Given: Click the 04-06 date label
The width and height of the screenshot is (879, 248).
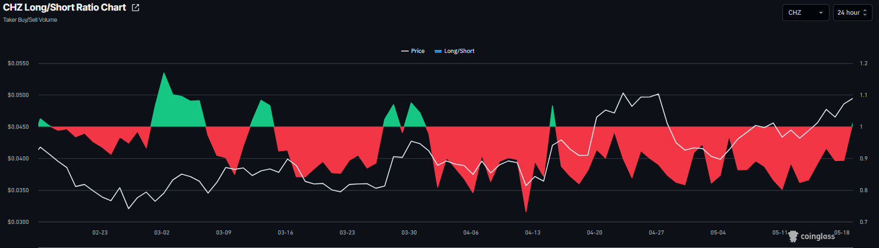Looking at the screenshot, I should tap(471, 233).
